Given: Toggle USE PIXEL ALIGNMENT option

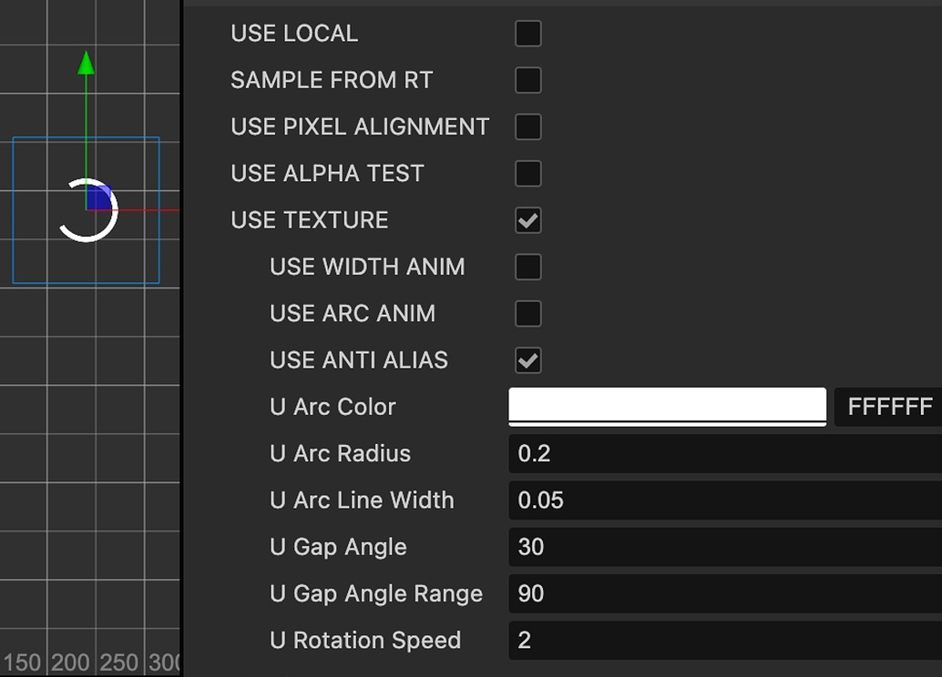Looking at the screenshot, I should click(528, 126).
